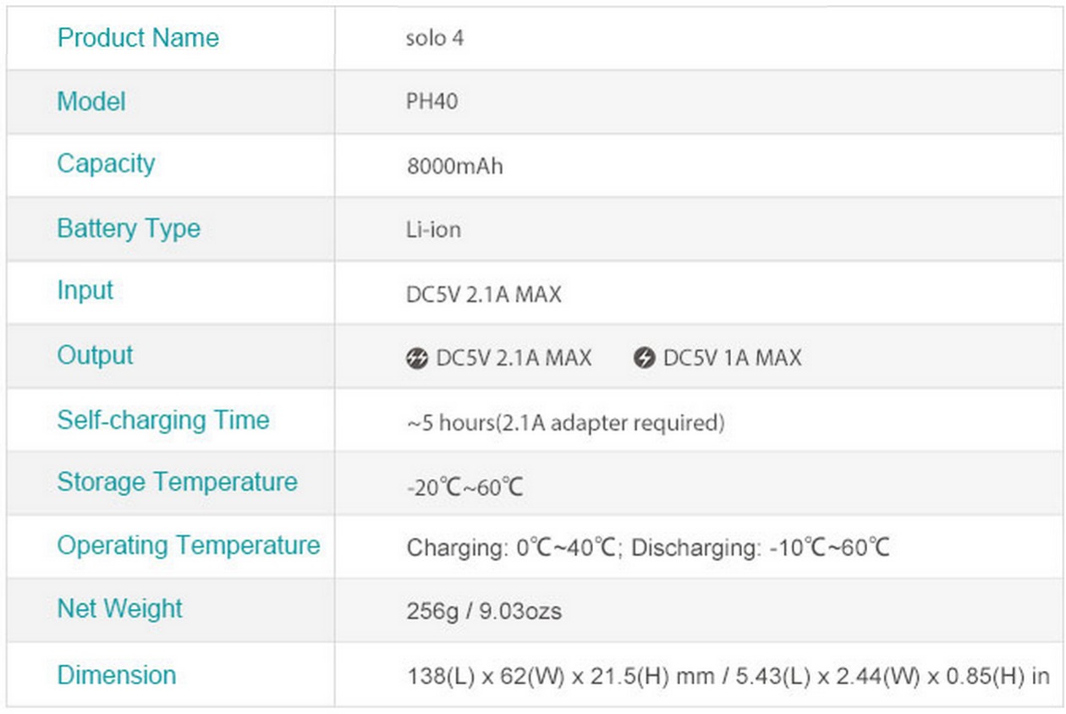Select the Li-ion battery type value
The height and width of the screenshot is (714, 1066).
point(434,230)
